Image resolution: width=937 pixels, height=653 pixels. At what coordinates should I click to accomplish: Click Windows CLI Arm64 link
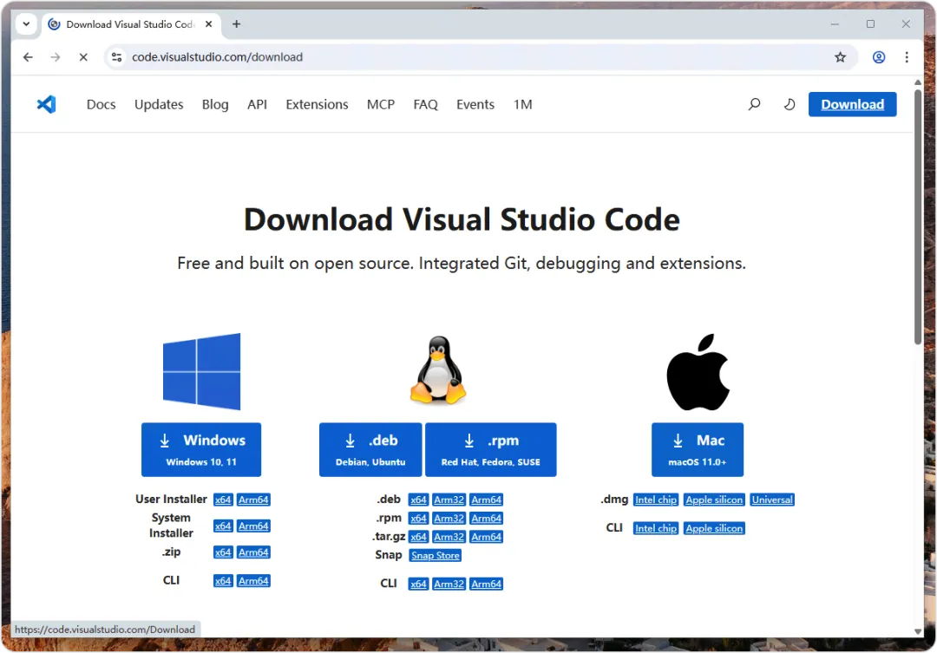253,581
